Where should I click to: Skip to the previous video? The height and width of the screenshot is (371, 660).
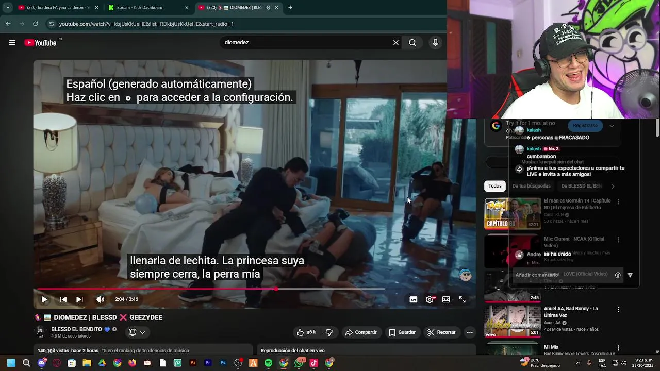[x=63, y=299]
